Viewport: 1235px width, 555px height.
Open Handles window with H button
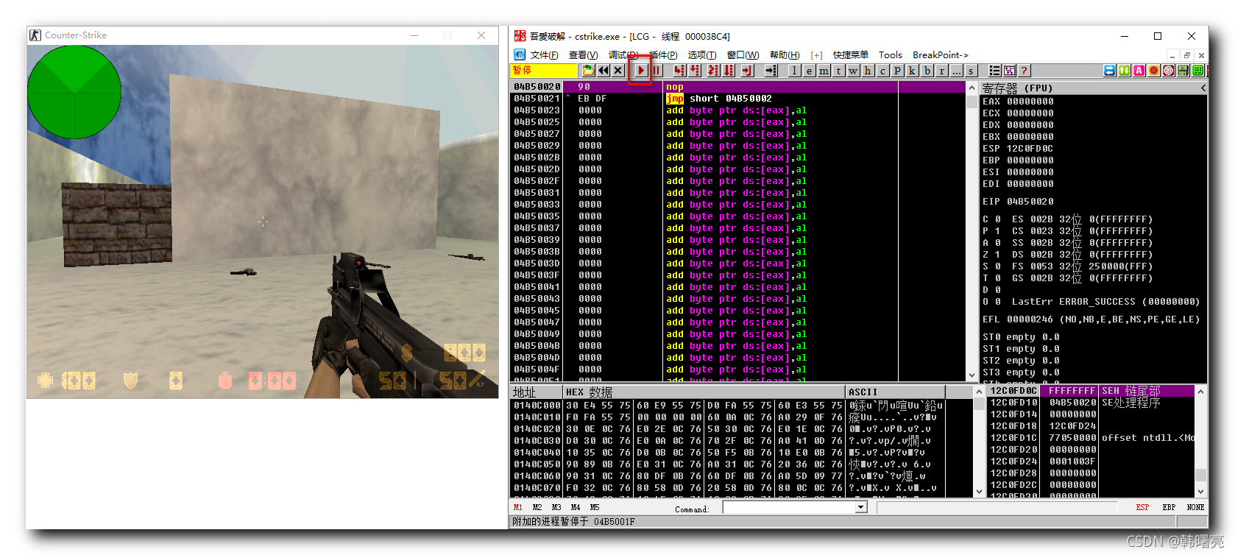868,71
